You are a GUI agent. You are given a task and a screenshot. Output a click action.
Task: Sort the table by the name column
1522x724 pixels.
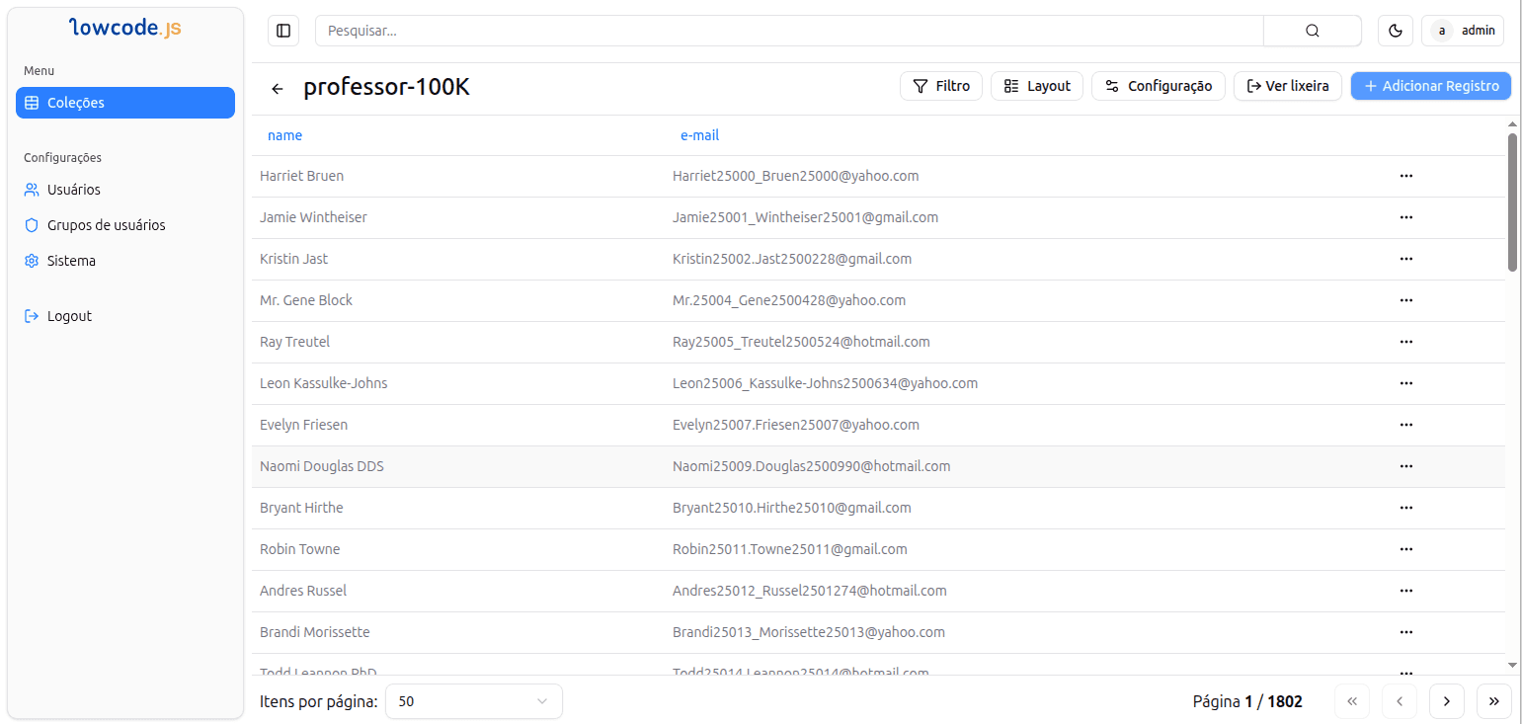(x=284, y=135)
